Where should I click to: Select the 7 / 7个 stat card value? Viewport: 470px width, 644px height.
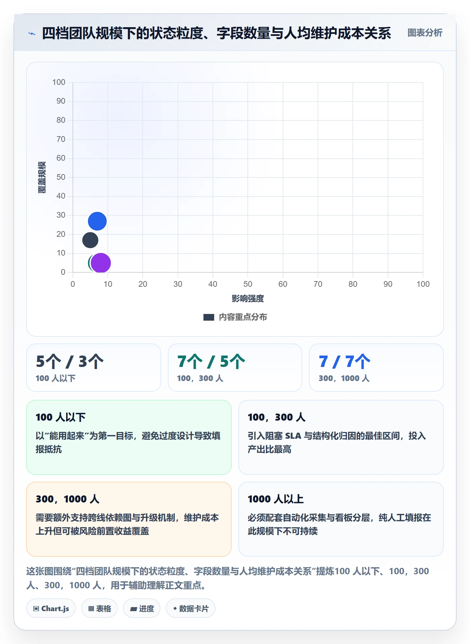click(x=344, y=362)
